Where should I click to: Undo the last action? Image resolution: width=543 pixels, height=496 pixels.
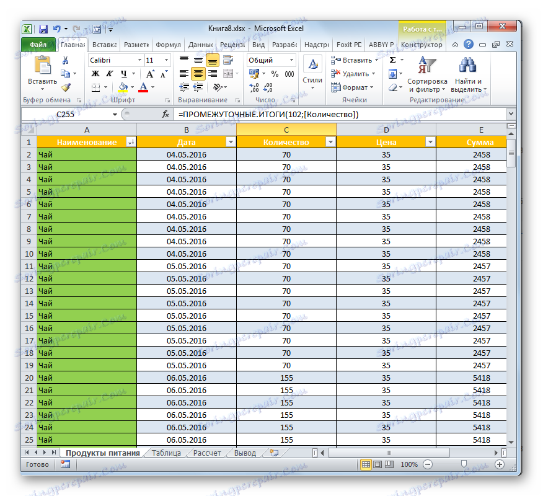point(57,29)
